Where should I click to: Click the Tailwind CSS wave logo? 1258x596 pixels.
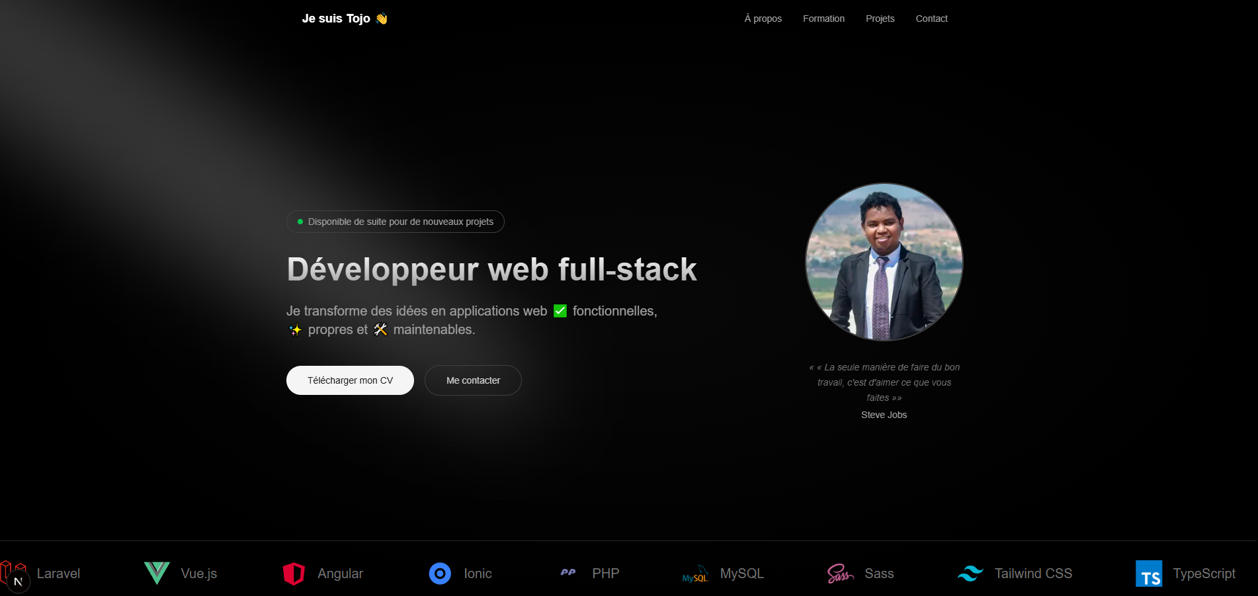click(x=970, y=574)
